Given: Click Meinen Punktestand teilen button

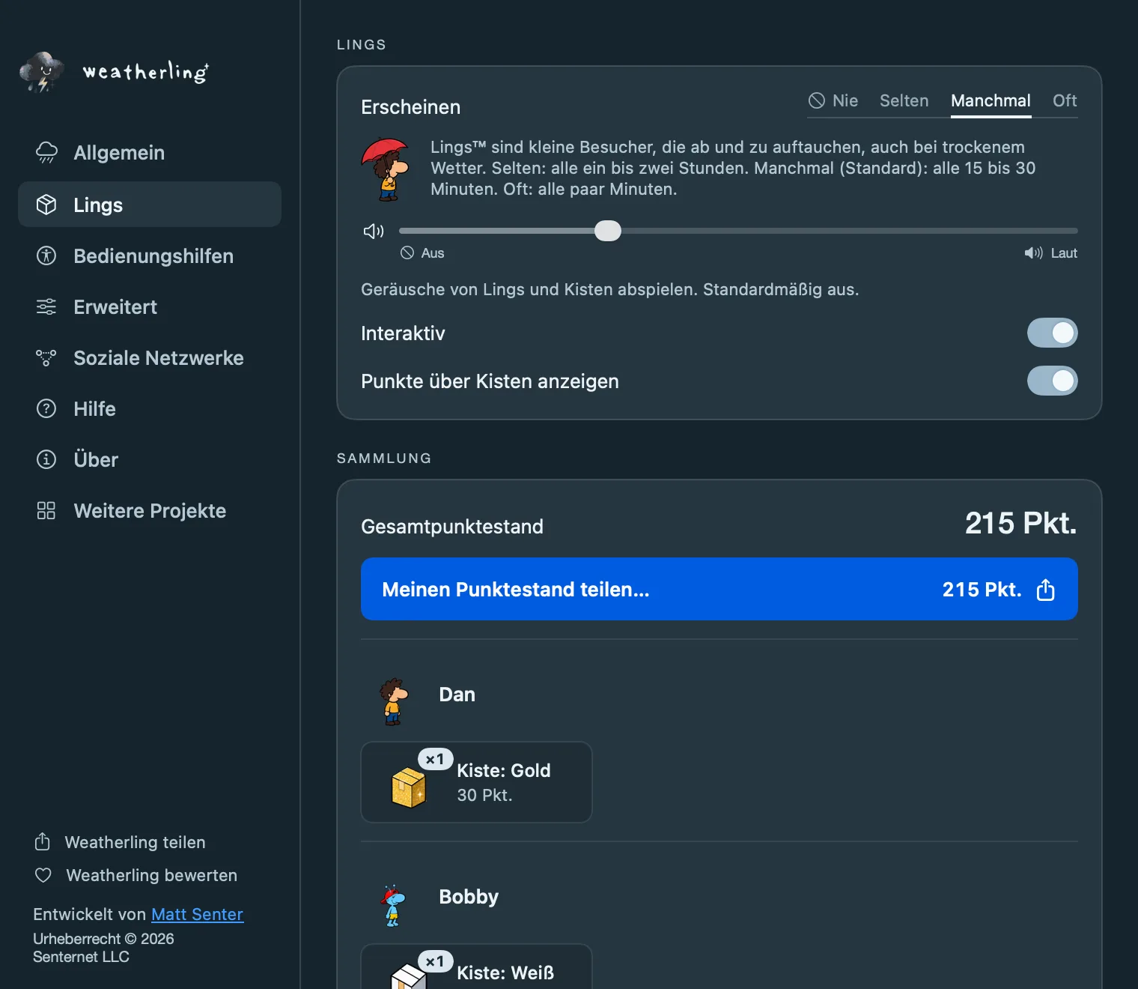Looking at the screenshot, I should click(x=719, y=589).
